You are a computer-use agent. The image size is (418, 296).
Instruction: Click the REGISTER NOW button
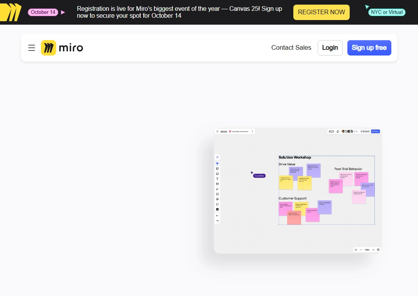[x=321, y=12]
